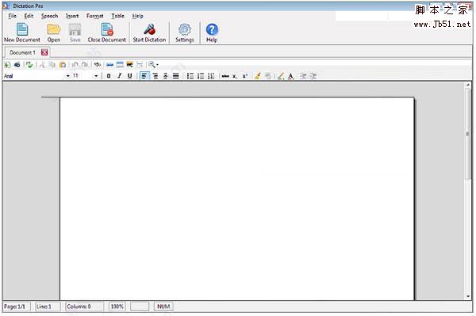
Task: Create a New Document from the toolbar
Action: pos(22,32)
